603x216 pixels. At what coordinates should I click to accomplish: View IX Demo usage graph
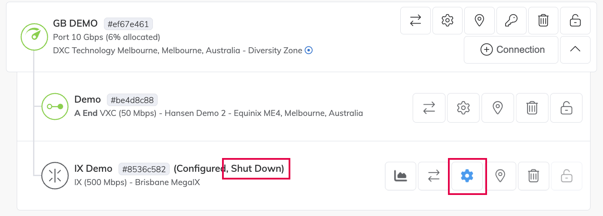coord(401,176)
